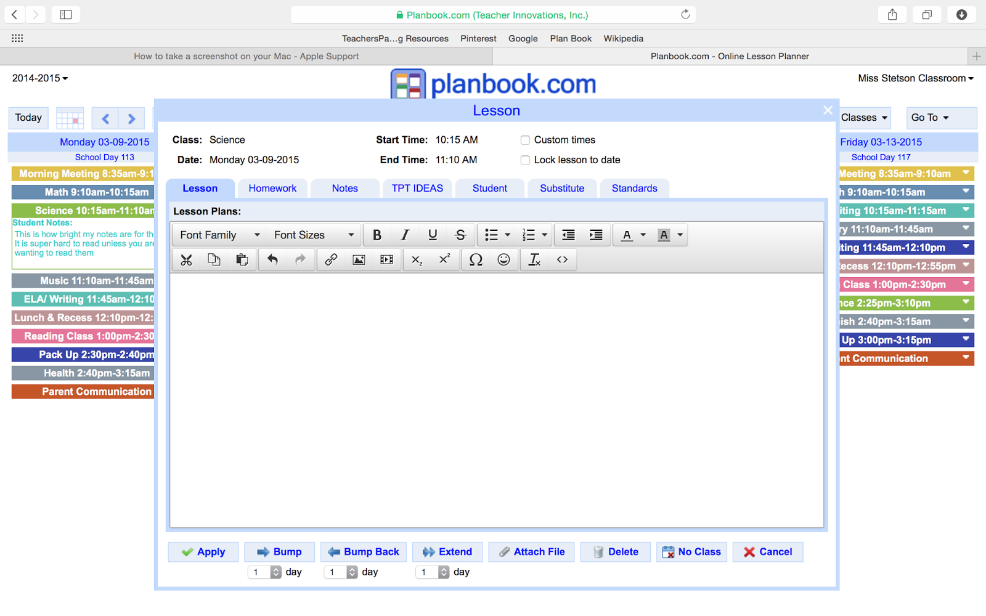Redo the last undone edit
986x616 pixels.
pyautogui.click(x=300, y=259)
